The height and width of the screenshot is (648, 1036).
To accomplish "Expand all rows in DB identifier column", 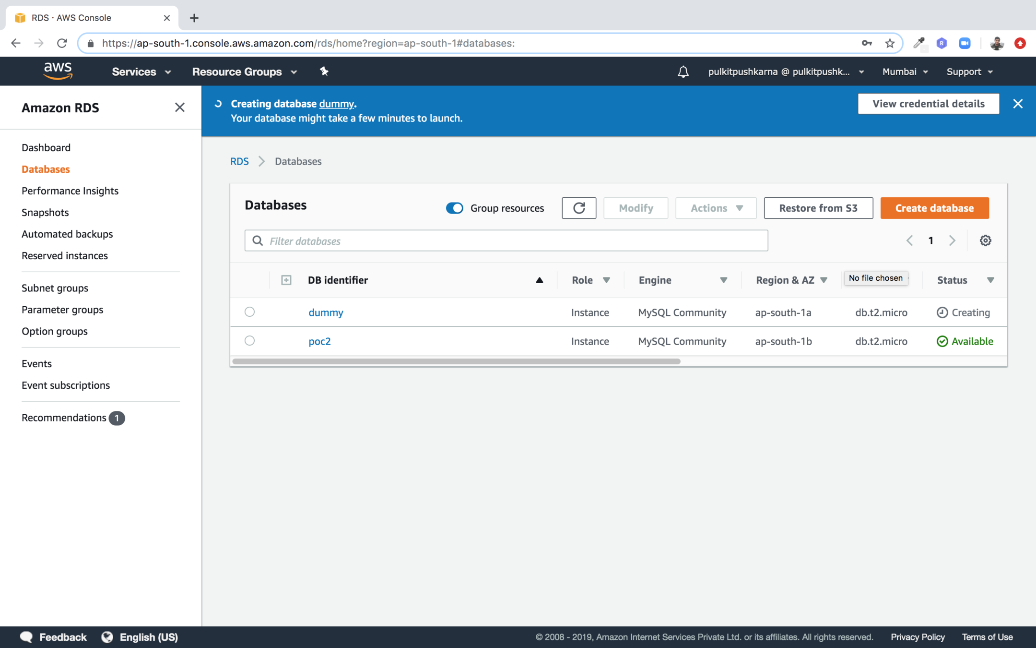I will click(x=286, y=280).
